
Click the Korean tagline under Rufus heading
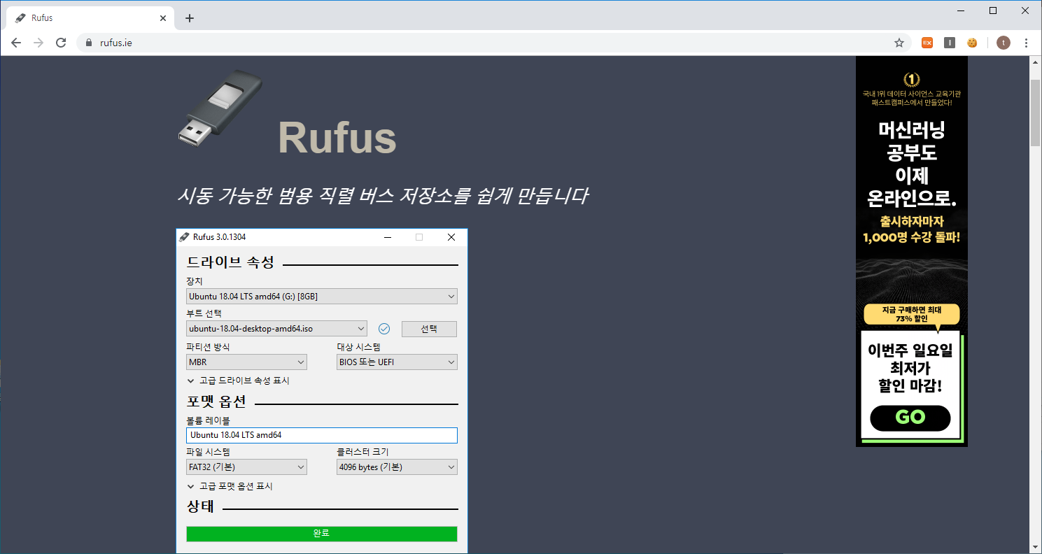click(x=382, y=196)
